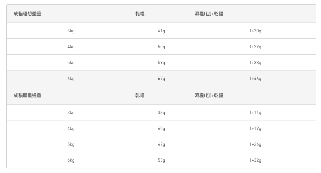321x173 pixels.
Task: Click the 乾糧 header in 成貓體重過重 section
Action: (x=140, y=95)
